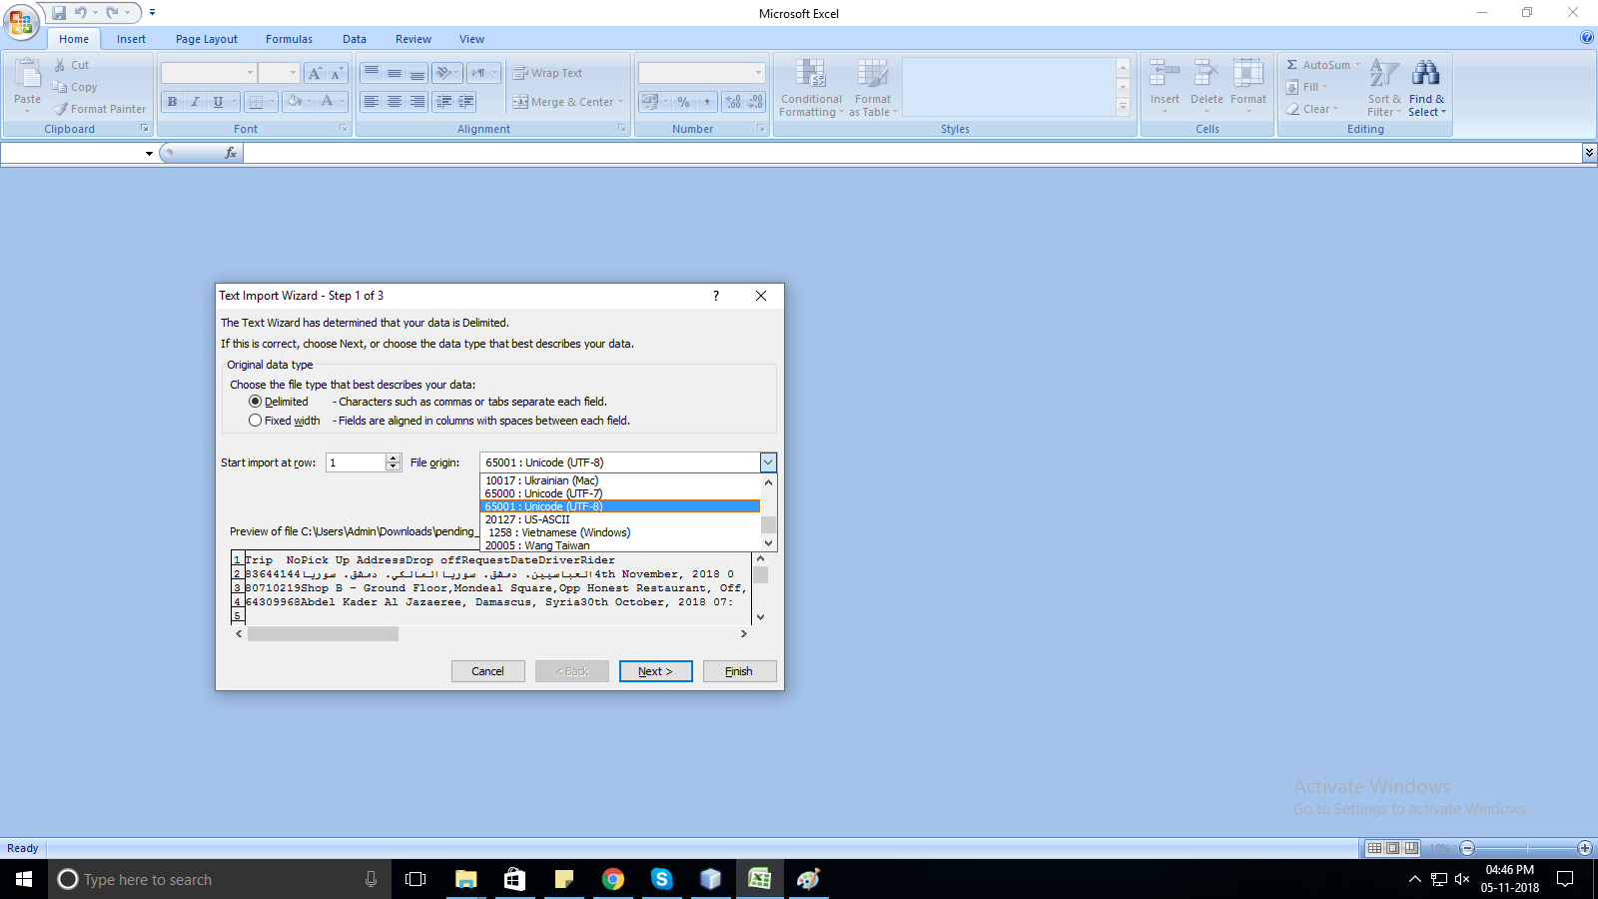
Task: Click the Save icon in quick access toolbar
Action: tap(59, 13)
